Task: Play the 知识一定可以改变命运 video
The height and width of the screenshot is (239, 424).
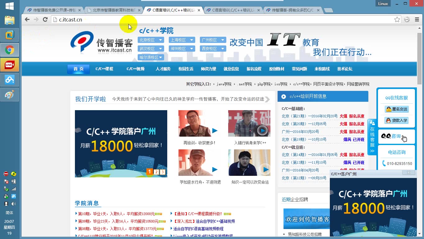Action: pos(249,162)
